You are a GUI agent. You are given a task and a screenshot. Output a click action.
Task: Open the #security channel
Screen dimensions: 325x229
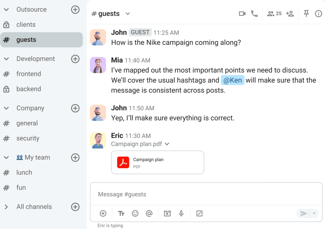28,138
